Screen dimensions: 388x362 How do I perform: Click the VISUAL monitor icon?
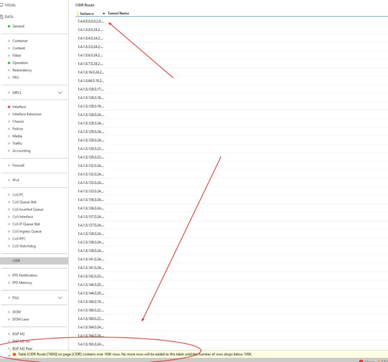coord(1,5)
